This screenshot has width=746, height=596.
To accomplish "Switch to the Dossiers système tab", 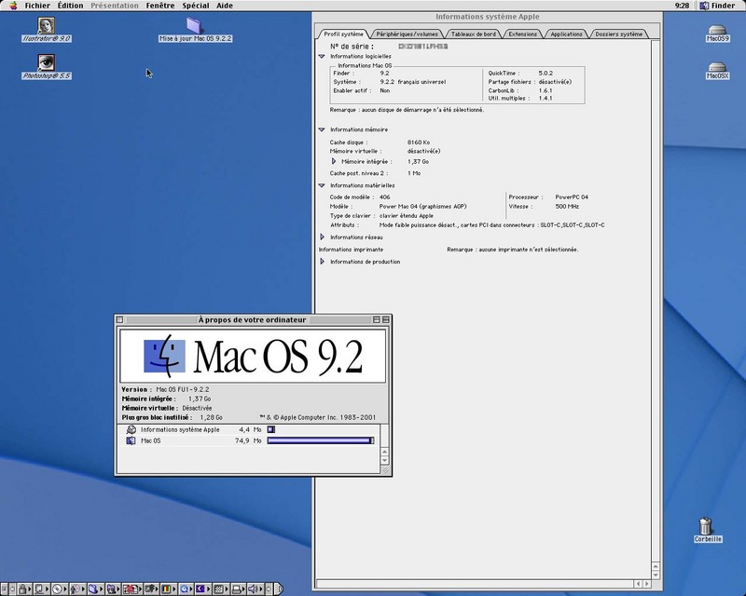I will (619, 34).
